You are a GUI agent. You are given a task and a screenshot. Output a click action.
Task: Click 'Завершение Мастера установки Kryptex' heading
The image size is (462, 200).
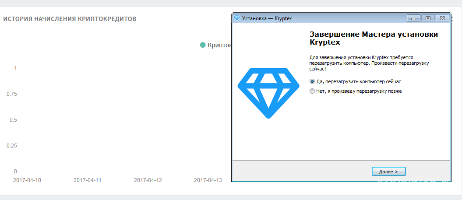(x=374, y=38)
